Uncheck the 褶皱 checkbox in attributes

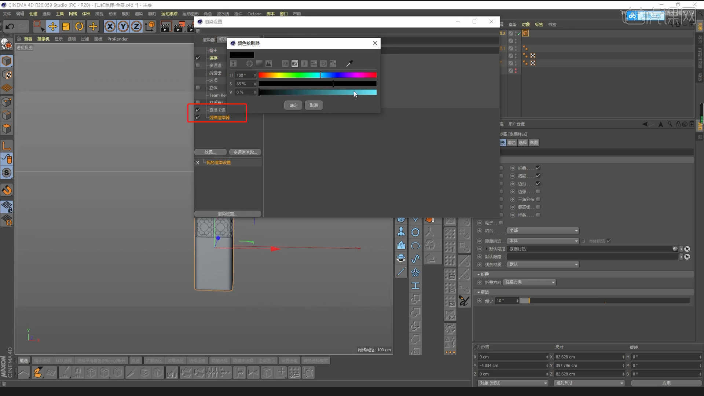pos(538,176)
